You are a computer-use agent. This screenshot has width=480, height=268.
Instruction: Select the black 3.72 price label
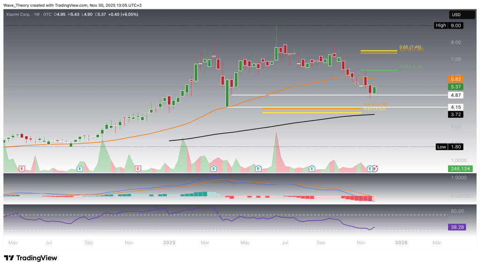(x=456, y=114)
